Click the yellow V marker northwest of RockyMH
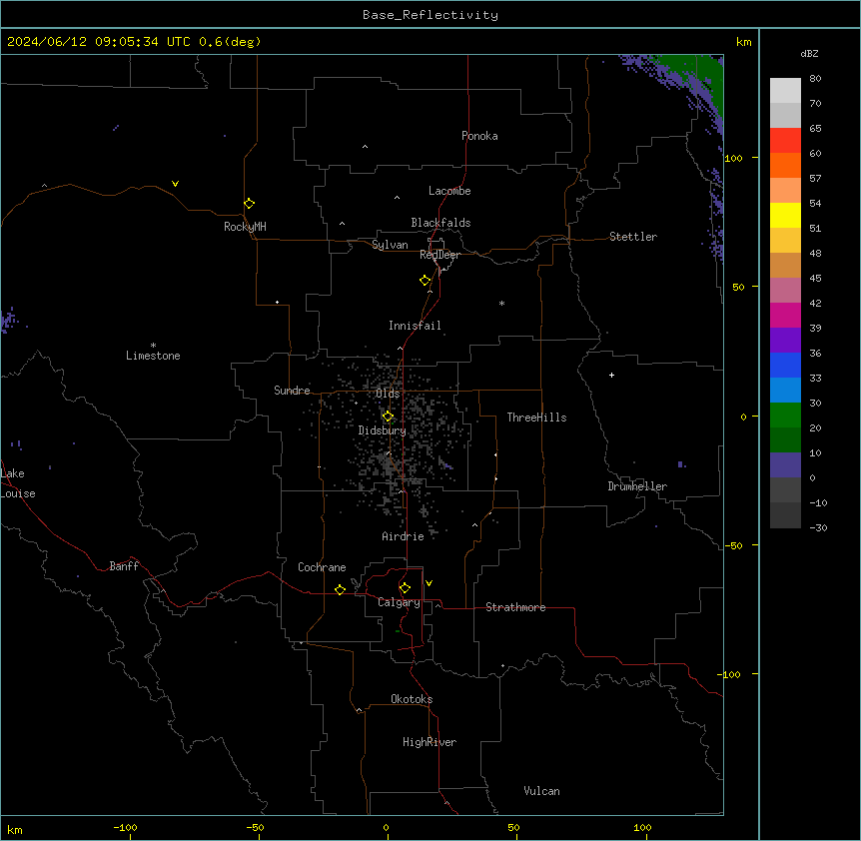861x841 pixels. click(x=175, y=184)
